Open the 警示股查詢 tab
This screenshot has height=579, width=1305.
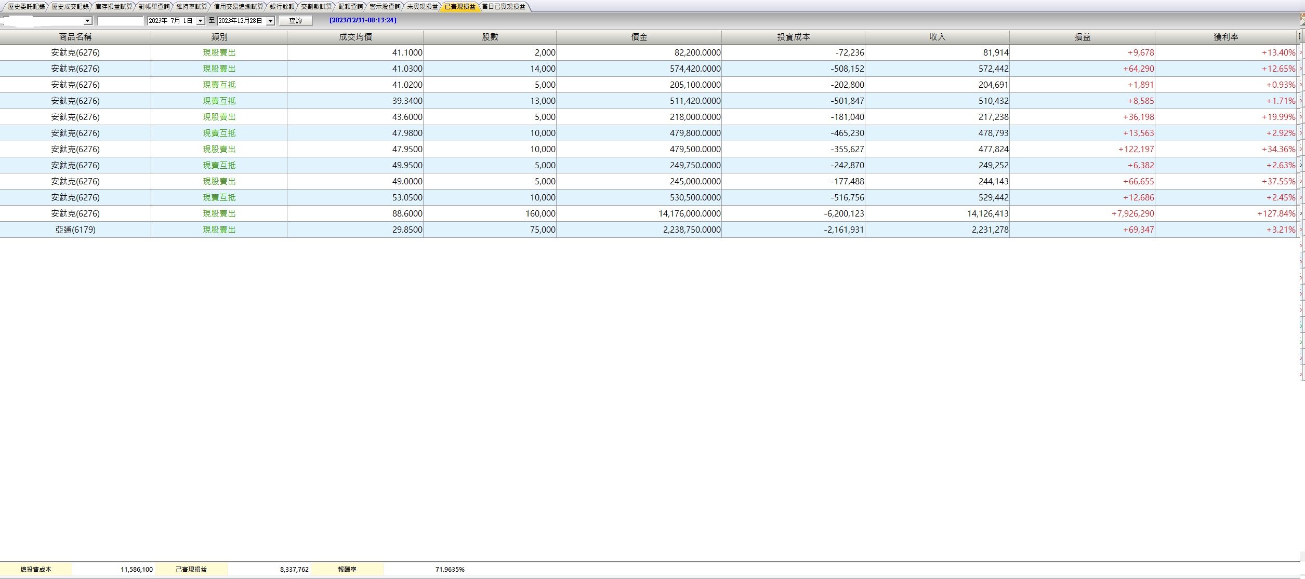385,7
